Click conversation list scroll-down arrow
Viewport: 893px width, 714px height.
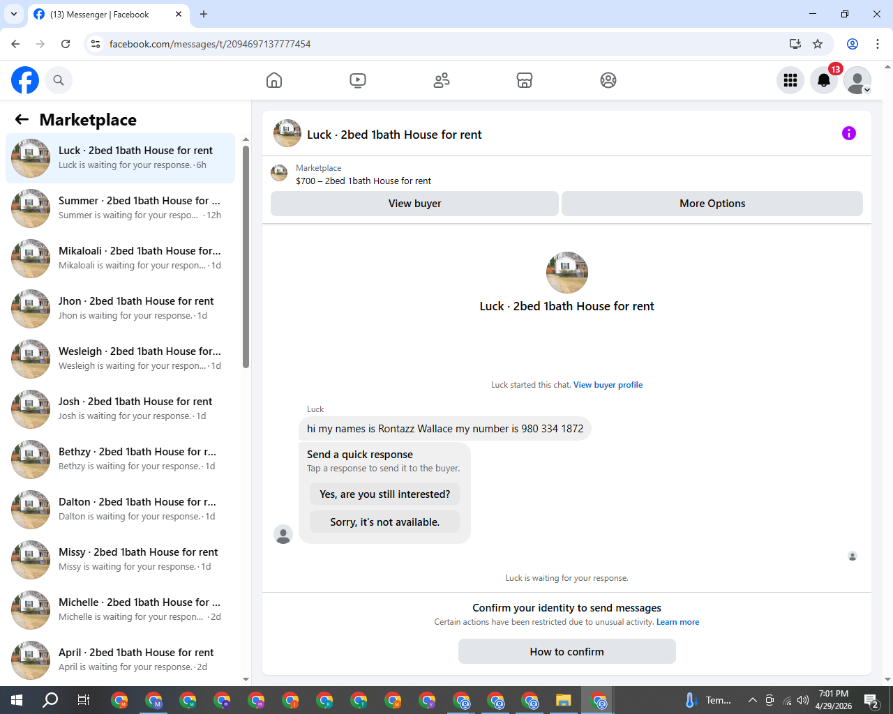pyautogui.click(x=246, y=679)
